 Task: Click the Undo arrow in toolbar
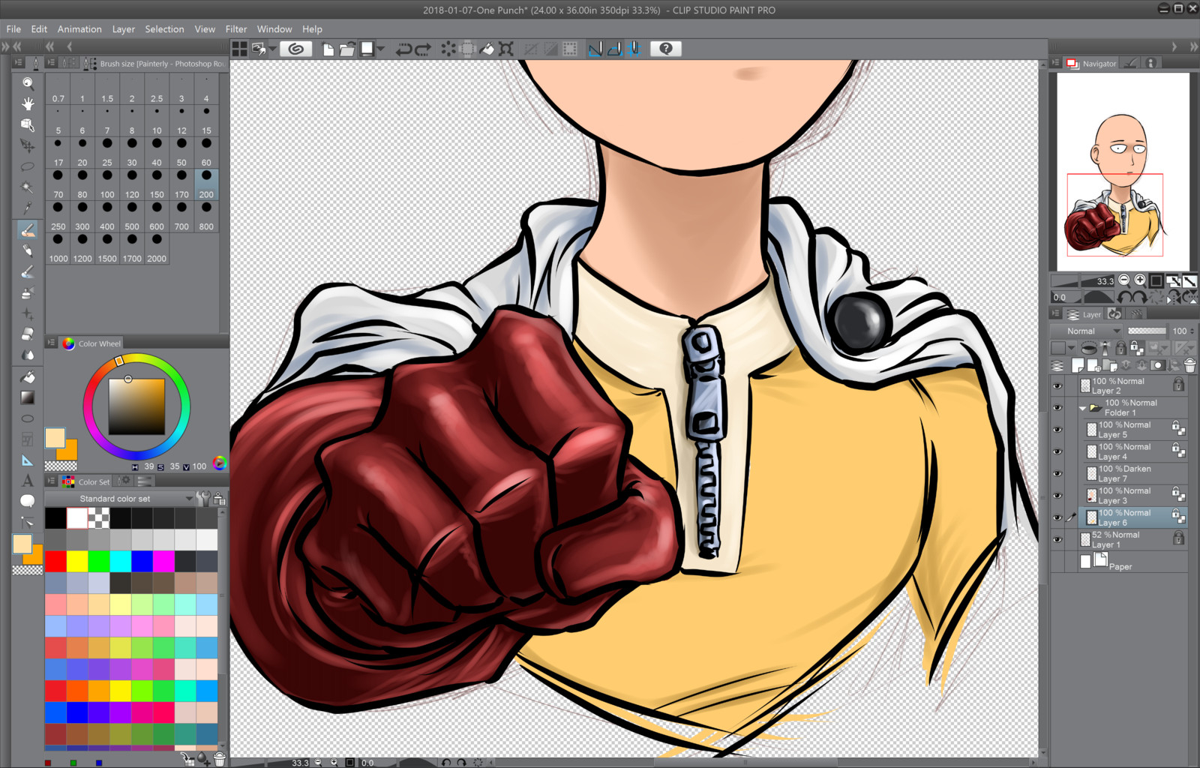[403, 49]
